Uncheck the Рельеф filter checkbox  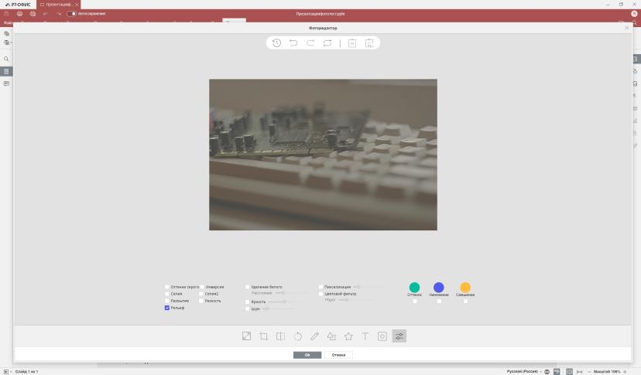click(166, 308)
